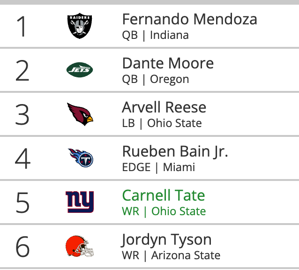Click pick number 2
The width and height of the screenshot is (299, 270).
22,71
